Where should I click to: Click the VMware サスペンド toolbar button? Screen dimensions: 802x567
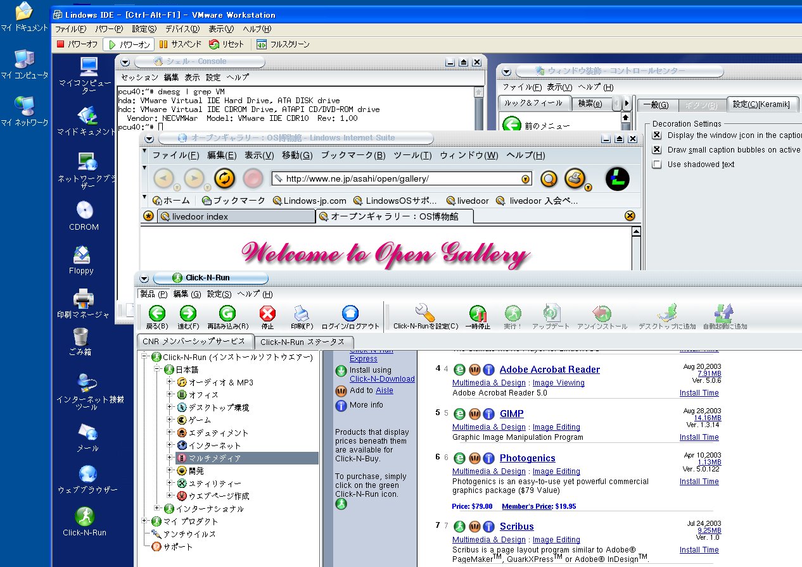coord(181,44)
